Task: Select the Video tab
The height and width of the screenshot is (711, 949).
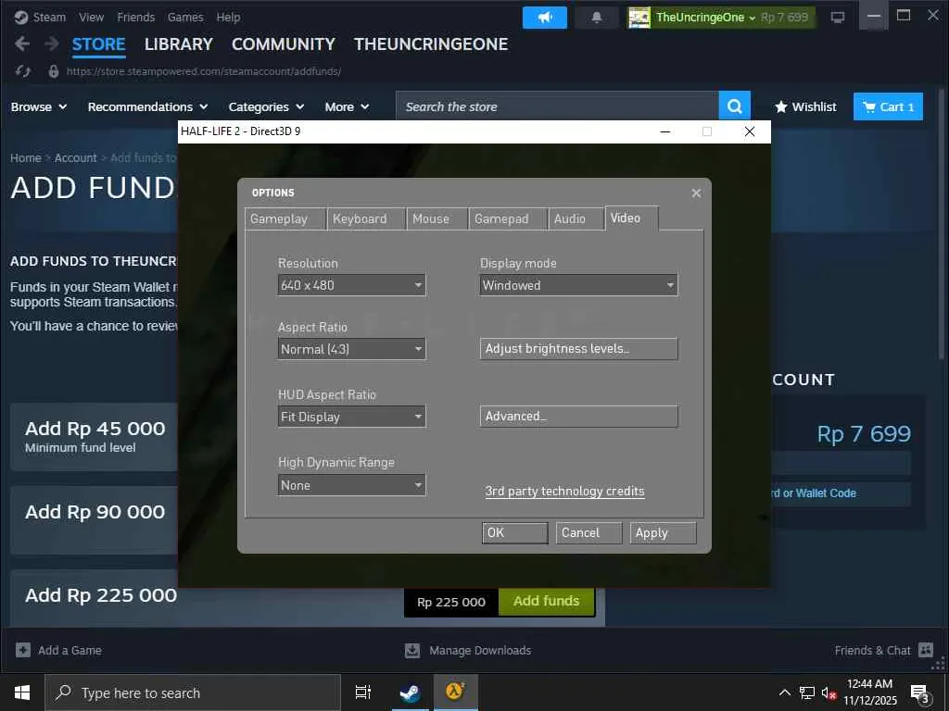Action: coord(631,218)
